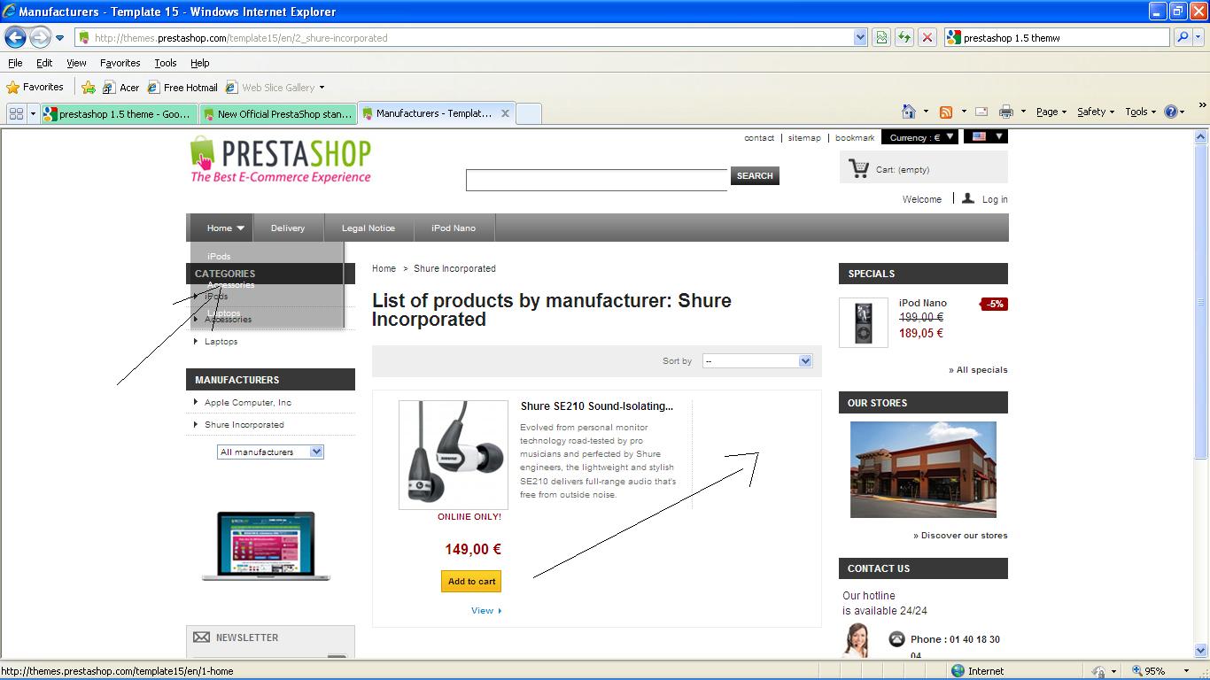The image size is (1210, 680).
Task: Click the iPod Nano specials thumbnail
Action: [864, 322]
